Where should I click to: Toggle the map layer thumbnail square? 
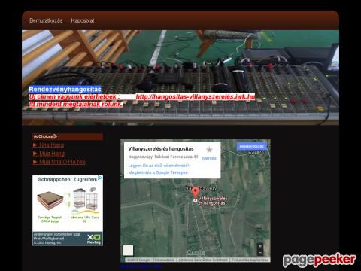coord(128,251)
